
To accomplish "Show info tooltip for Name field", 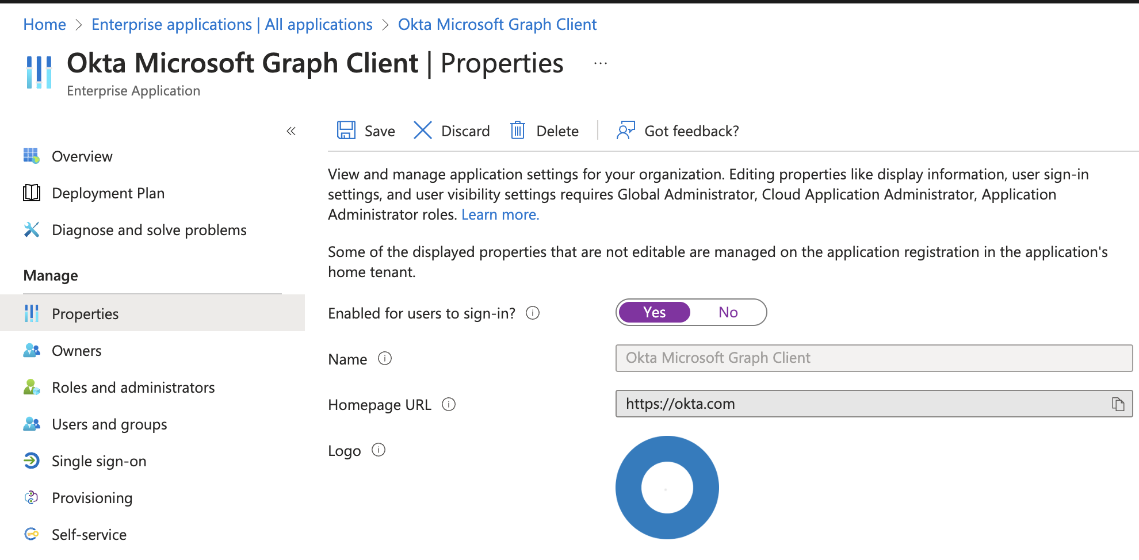I will [x=385, y=359].
